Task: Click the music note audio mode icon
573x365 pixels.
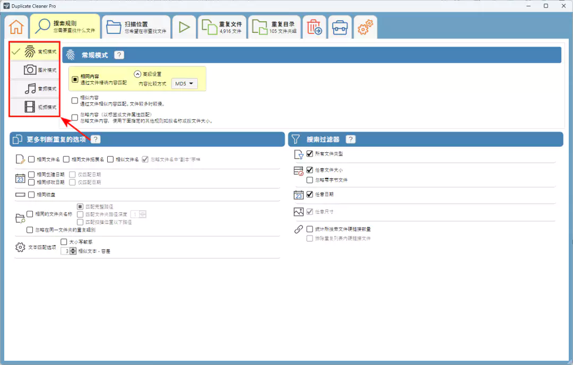Action: (x=30, y=89)
